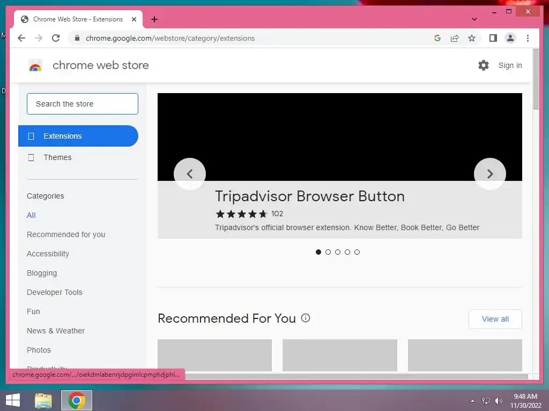This screenshot has height=411, width=549.
Task: Open the third recommended extension placeholder card
Action: pyautogui.click(x=465, y=355)
